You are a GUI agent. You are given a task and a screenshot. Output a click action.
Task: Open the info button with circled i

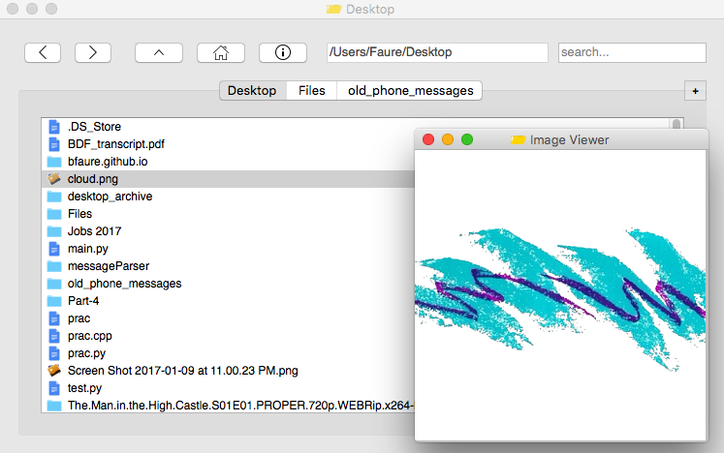[x=283, y=52]
